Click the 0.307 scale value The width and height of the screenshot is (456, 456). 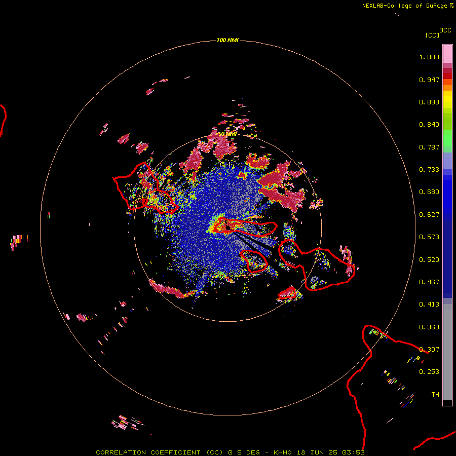point(429,350)
